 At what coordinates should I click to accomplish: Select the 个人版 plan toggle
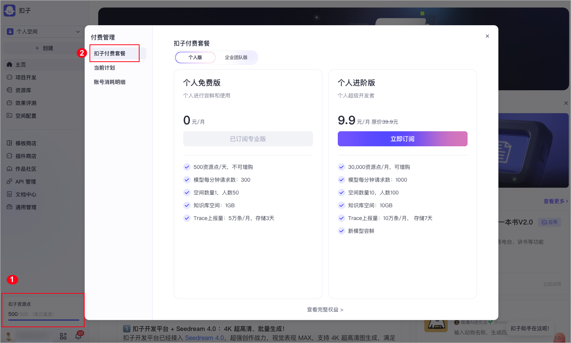(x=195, y=58)
